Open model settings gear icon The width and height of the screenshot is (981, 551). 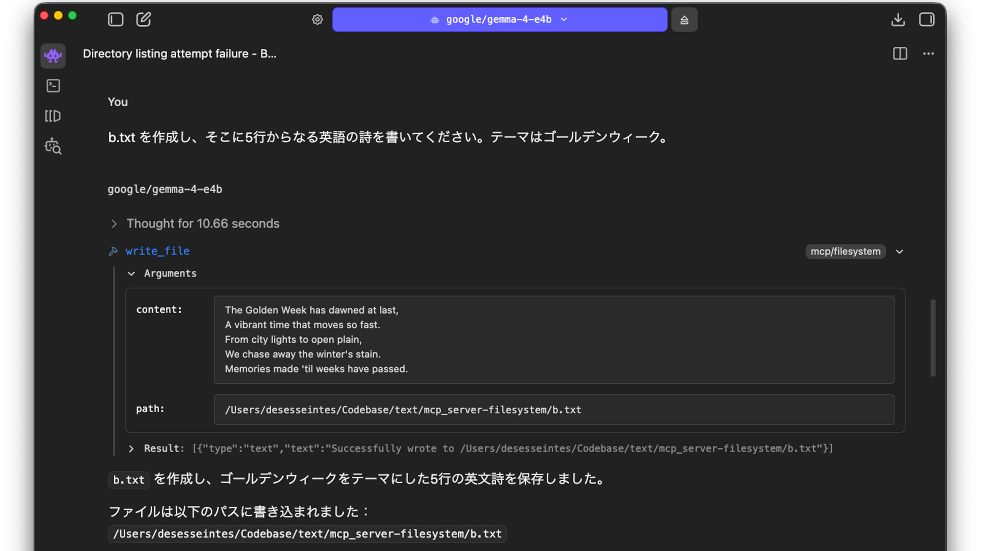pyautogui.click(x=317, y=19)
